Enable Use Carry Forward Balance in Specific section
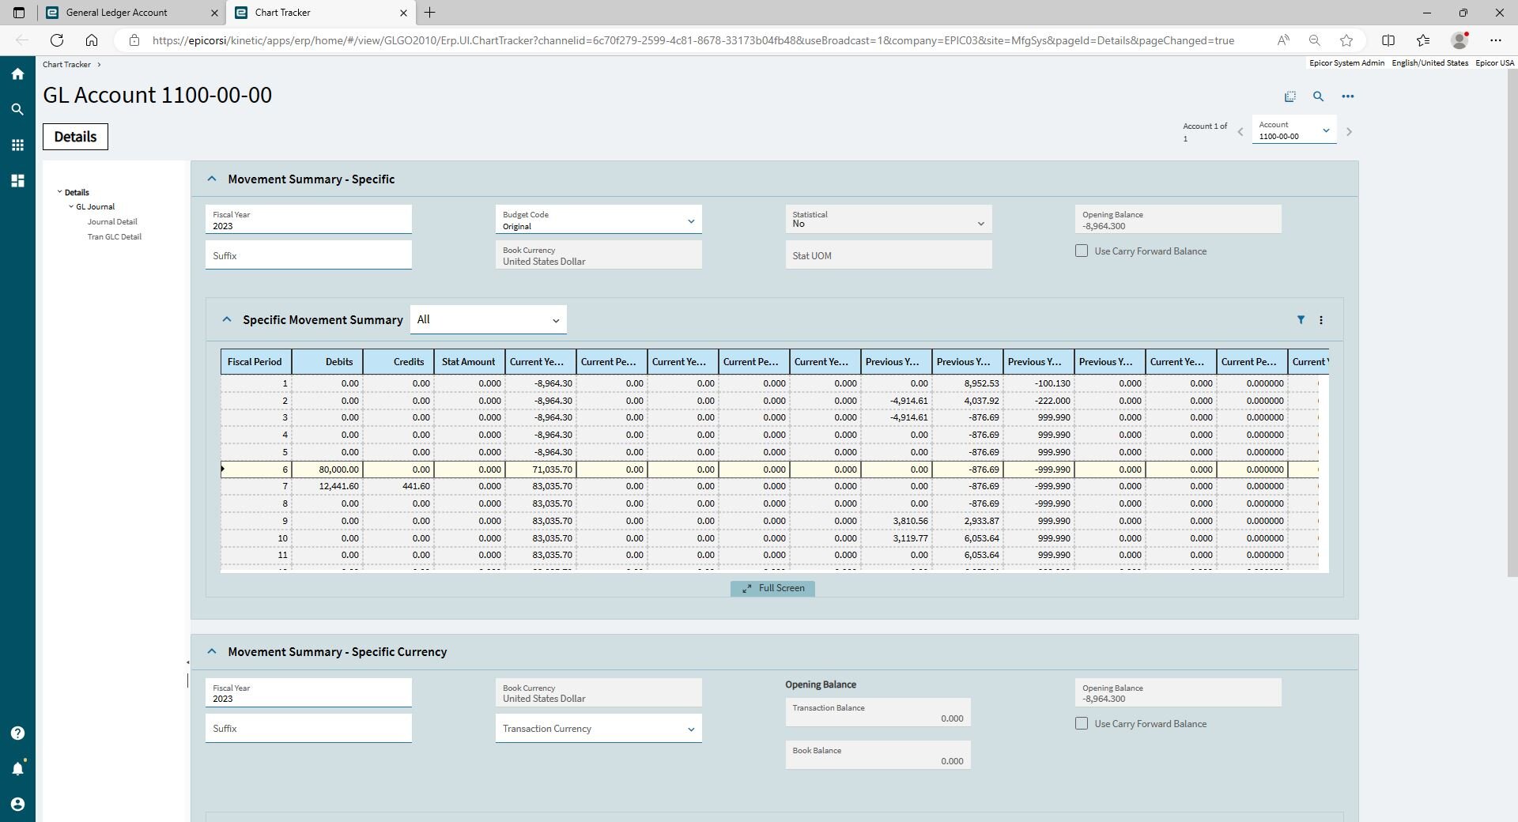1518x822 pixels. pos(1082,251)
